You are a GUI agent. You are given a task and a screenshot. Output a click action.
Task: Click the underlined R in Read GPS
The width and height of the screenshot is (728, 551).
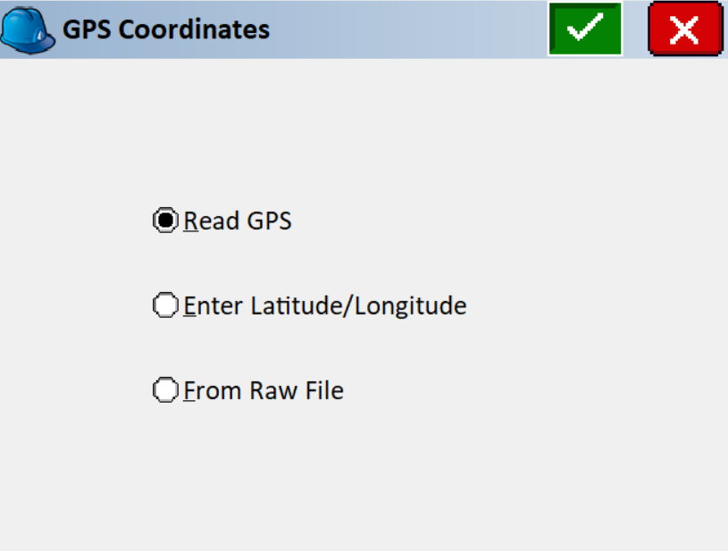[x=190, y=221]
